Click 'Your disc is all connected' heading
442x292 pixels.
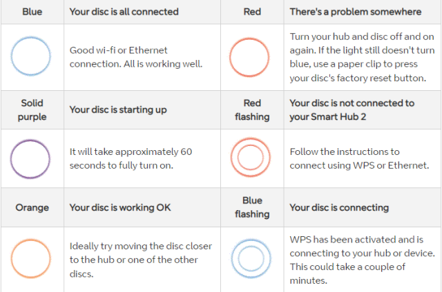pos(124,12)
